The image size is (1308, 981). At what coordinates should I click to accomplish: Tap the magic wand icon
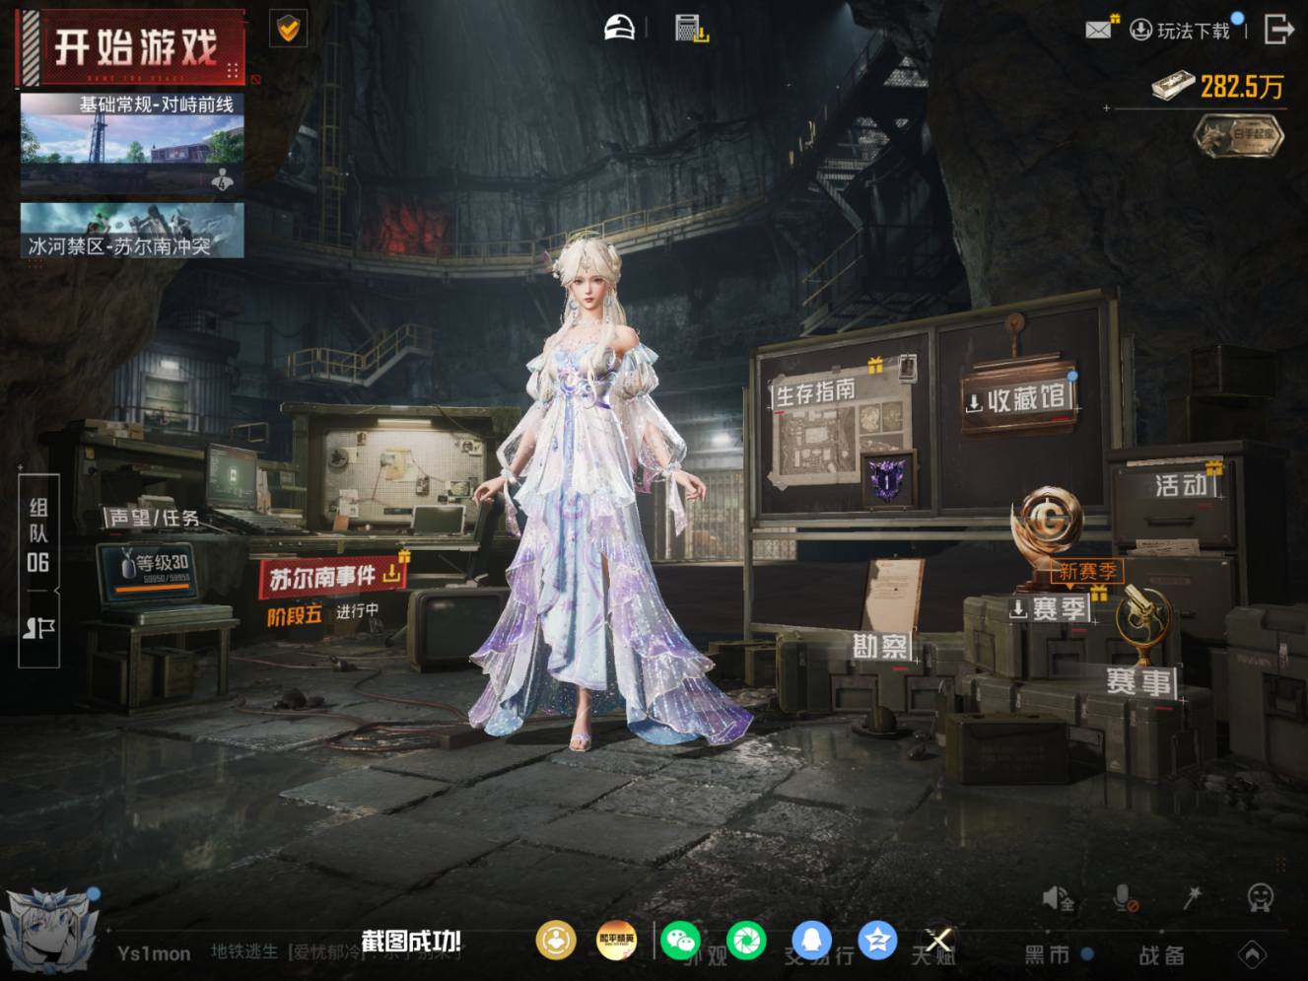coord(1192,897)
